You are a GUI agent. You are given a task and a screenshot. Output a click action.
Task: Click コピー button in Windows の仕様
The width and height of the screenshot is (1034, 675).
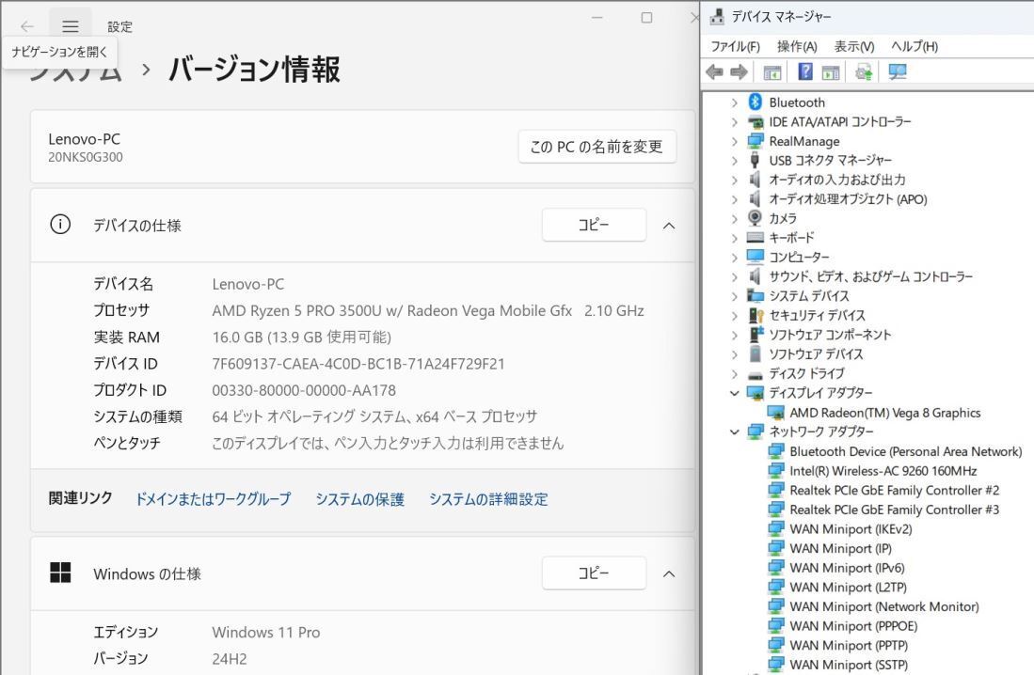pyautogui.click(x=594, y=573)
